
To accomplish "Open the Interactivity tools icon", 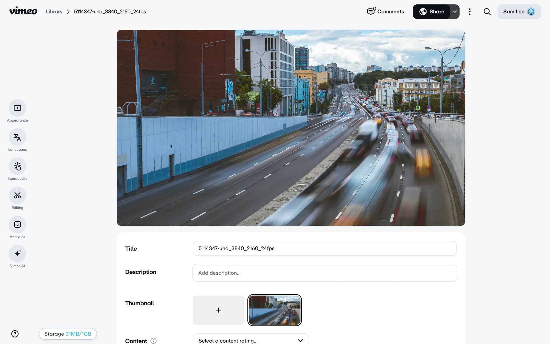I will pos(17,166).
